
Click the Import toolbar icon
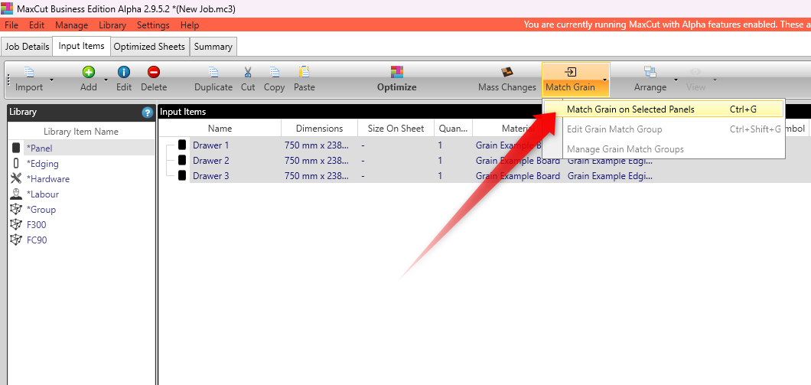pos(29,73)
